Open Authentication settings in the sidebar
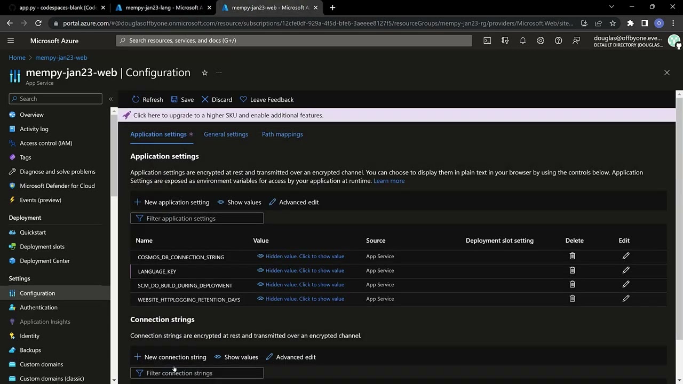Screen dimensions: 683x384 coord(38,307)
